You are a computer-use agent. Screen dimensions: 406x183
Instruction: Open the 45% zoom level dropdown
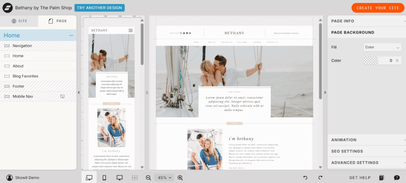tap(164, 178)
